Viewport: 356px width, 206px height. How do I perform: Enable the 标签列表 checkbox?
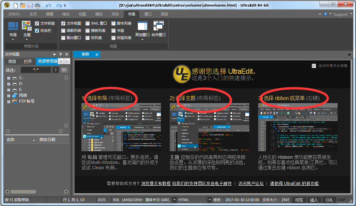(x=114, y=38)
